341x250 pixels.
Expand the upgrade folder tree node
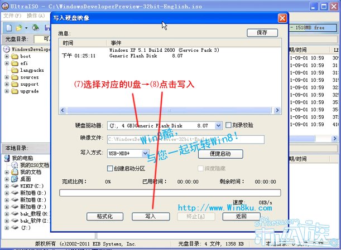click(x=7, y=91)
